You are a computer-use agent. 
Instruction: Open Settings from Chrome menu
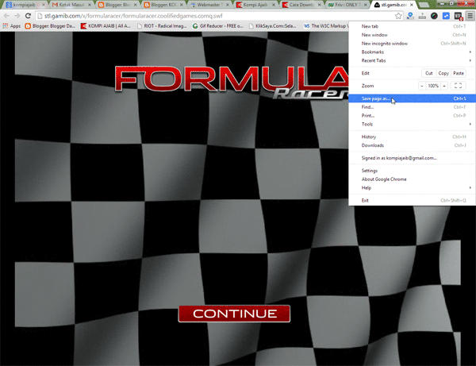tap(412, 171)
